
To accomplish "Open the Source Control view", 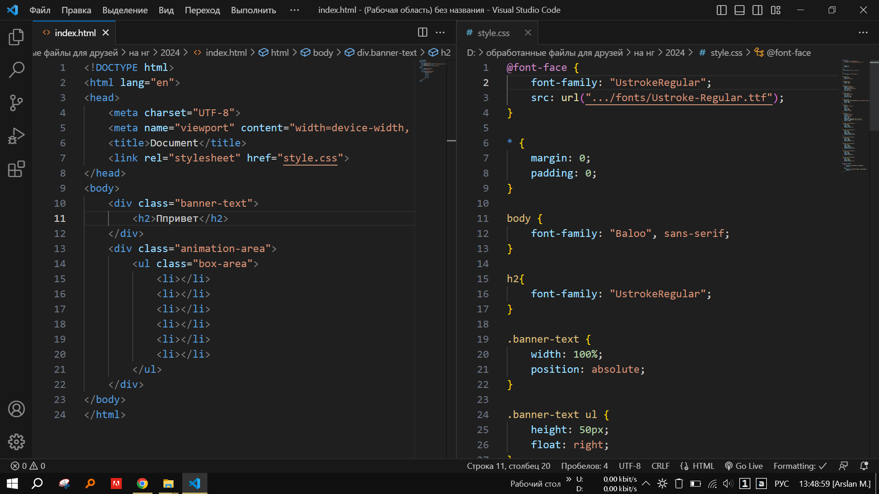I will (x=16, y=103).
